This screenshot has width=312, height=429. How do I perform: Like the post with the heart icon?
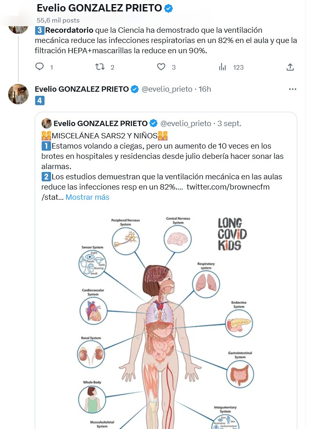[x=162, y=67]
